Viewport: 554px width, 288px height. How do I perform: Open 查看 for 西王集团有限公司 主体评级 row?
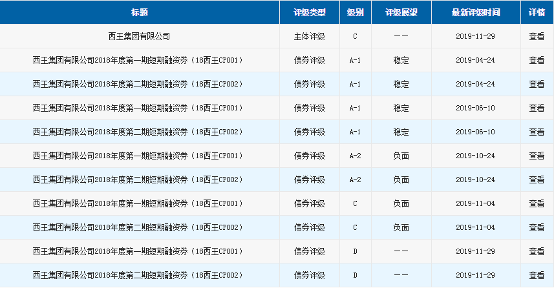(537, 36)
